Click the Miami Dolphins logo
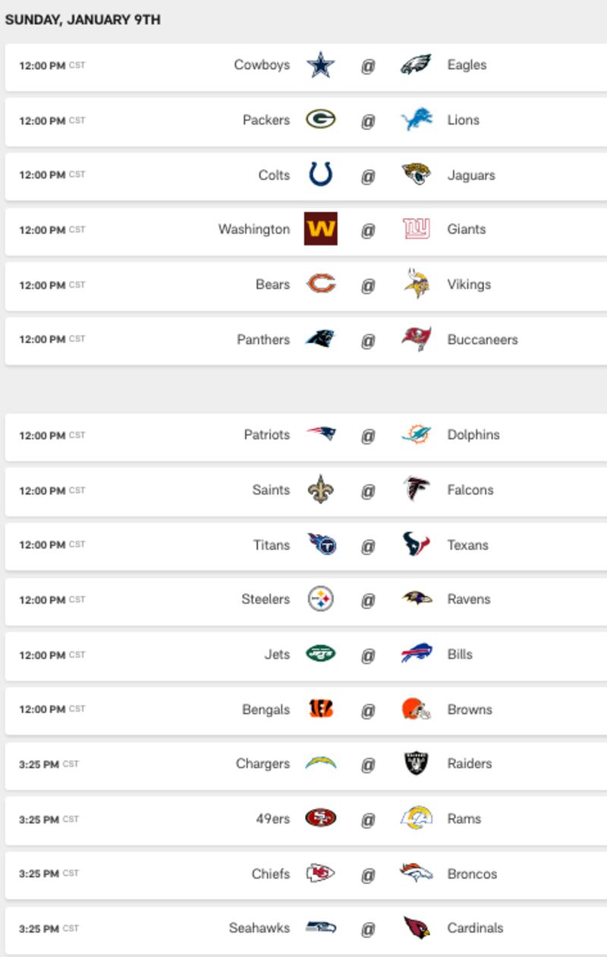 click(x=417, y=434)
